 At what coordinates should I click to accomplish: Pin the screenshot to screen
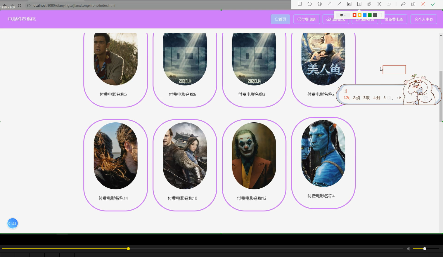[369, 4]
